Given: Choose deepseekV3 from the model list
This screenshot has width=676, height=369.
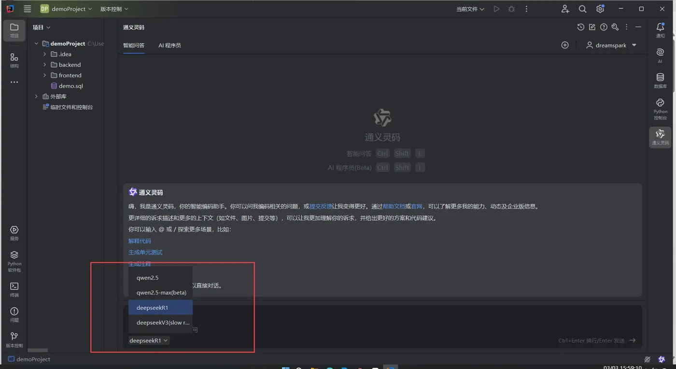Looking at the screenshot, I should point(160,323).
